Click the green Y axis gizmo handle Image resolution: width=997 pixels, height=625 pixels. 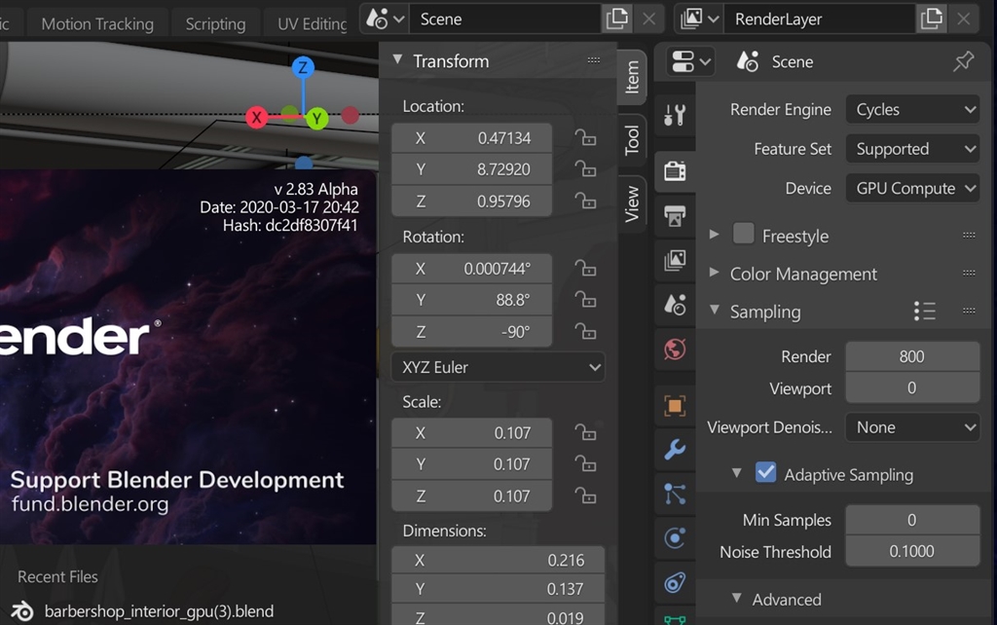pos(316,118)
